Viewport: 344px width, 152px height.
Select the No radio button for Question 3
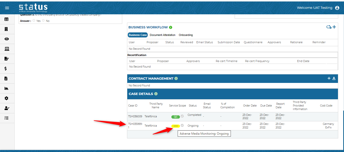point(43,21)
